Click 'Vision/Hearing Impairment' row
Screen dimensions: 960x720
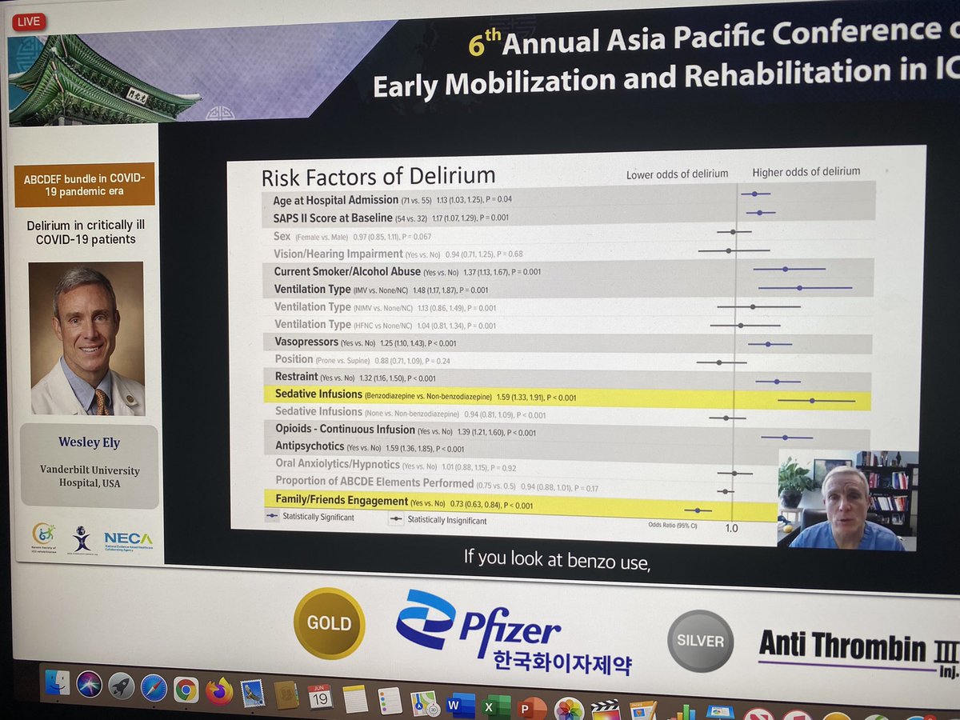[x=567, y=253]
